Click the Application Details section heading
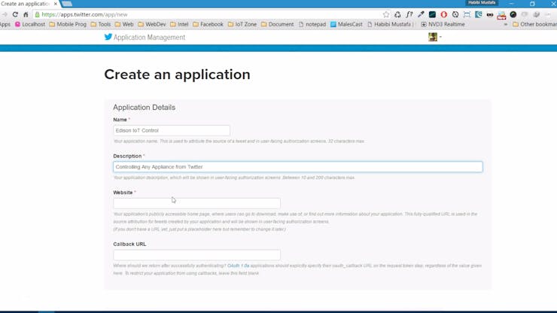The image size is (557, 313). 145,108
